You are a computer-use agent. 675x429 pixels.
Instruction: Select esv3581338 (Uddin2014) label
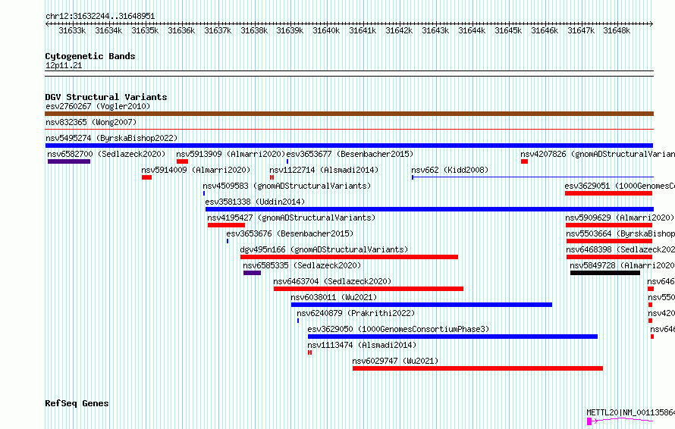255,202
